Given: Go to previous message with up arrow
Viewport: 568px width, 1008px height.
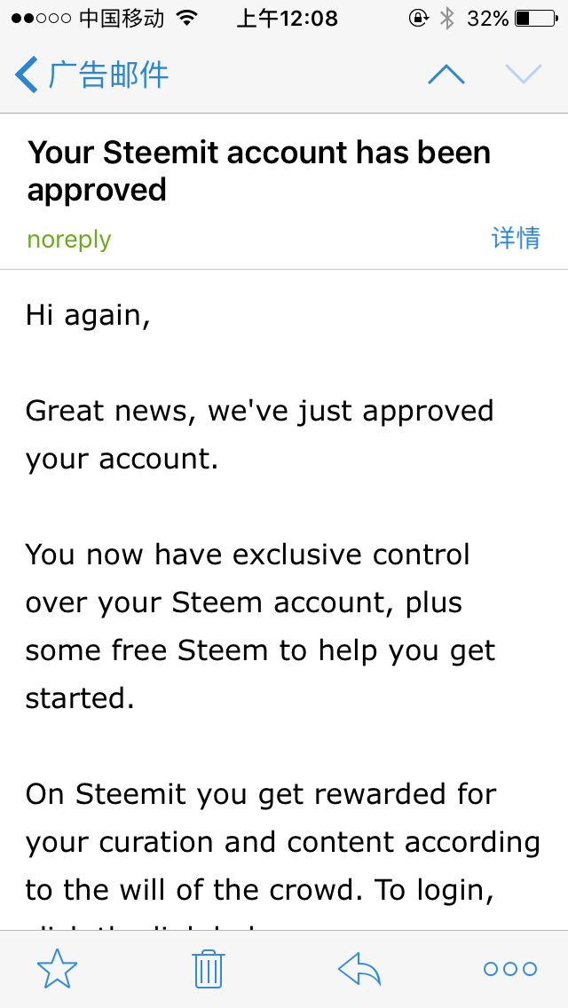Looking at the screenshot, I should (446, 75).
